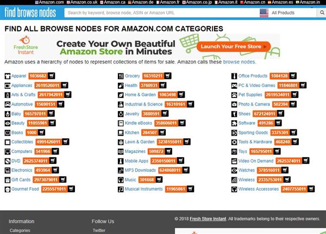This screenshot has width=326, height=234.
Task: Click the Categories footer link
Action: tap(20, 230)
